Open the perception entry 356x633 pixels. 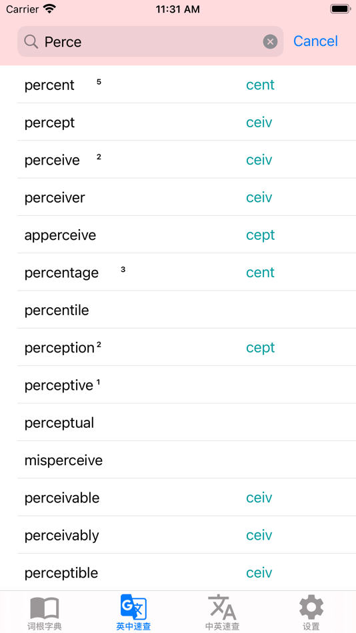(x=59, y=348)
